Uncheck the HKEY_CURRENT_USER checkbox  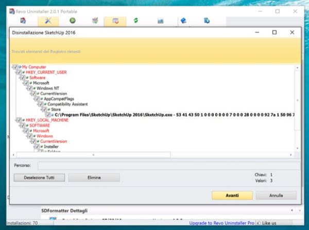click(19, 72)
